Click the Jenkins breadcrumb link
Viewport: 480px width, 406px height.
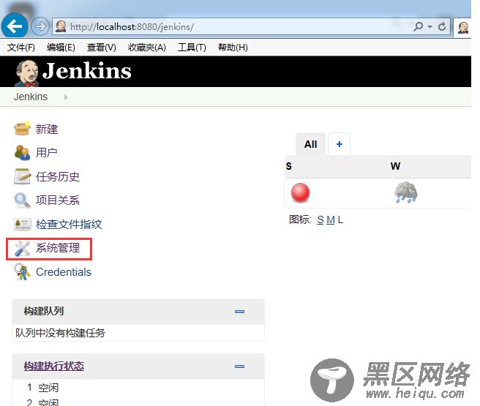tap(31, 97)
